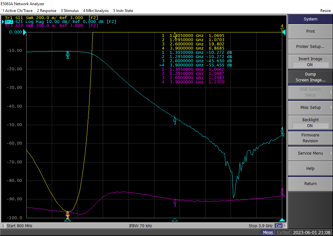Viewport: 333px width, 236px height.
Task: Open the Active Ch/Trace menu
Action: 18,11
